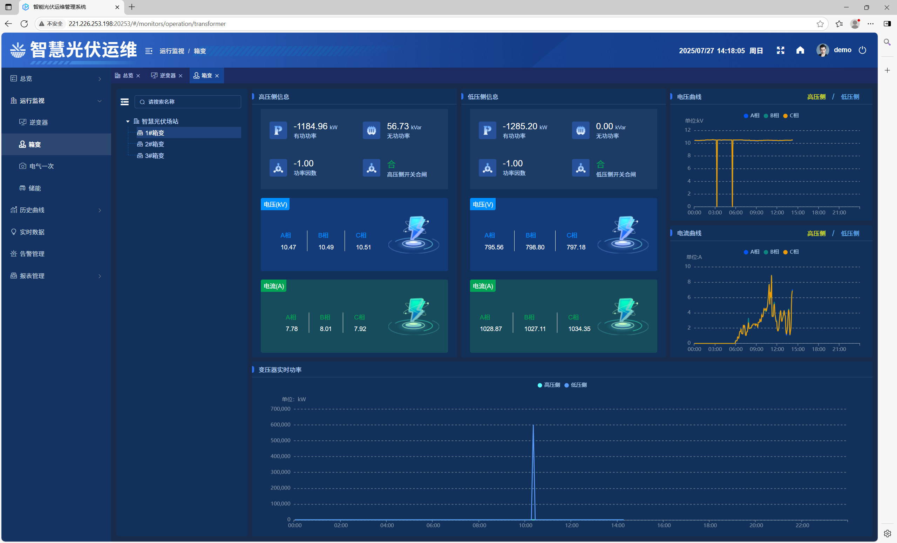Screen dimensions: 897x543
Task: Open 告警管理 in the sidebar
Action: (32, 254)
